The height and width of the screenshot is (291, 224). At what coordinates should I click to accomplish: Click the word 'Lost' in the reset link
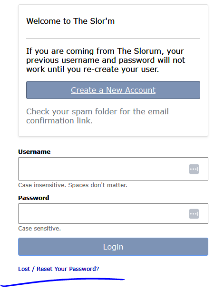click(x=24, y=269)
